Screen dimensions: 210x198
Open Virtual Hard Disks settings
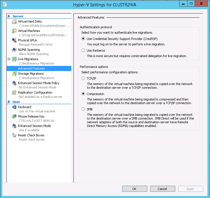[x=30, y=21]
